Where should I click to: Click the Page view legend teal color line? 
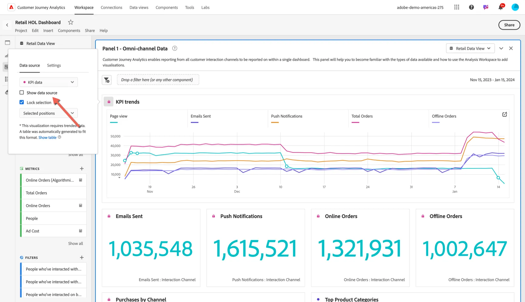(x=114, y=122)
